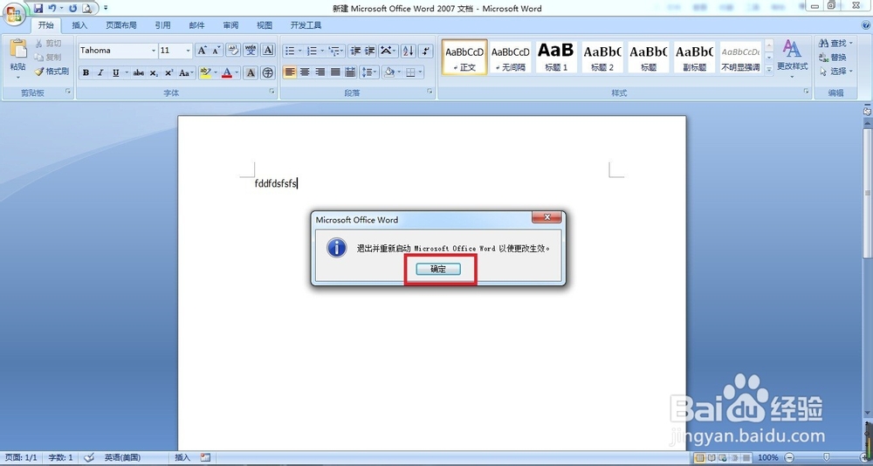Click the 确定 button in the dialog

(x=438, y=269)
